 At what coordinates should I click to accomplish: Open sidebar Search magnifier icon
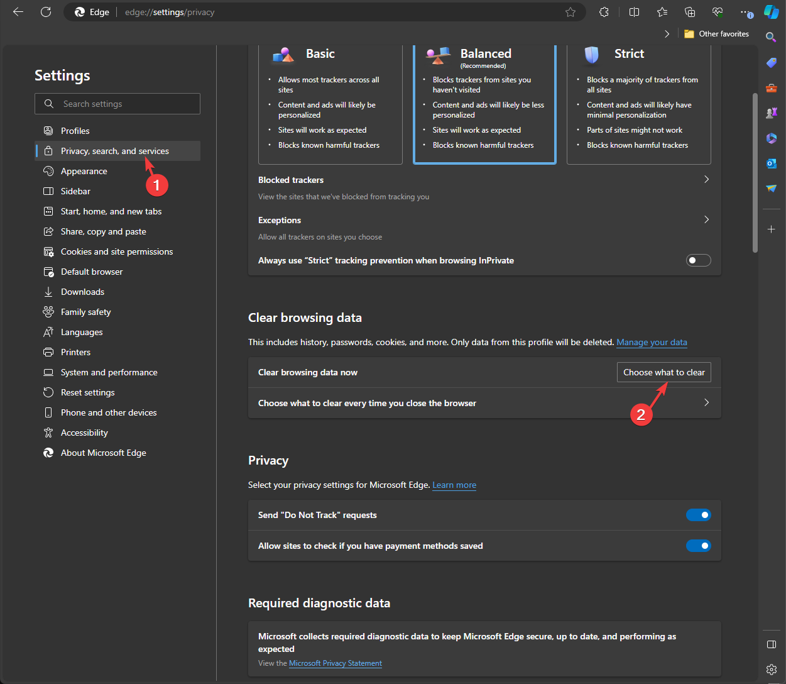click(x=771, y=37)
